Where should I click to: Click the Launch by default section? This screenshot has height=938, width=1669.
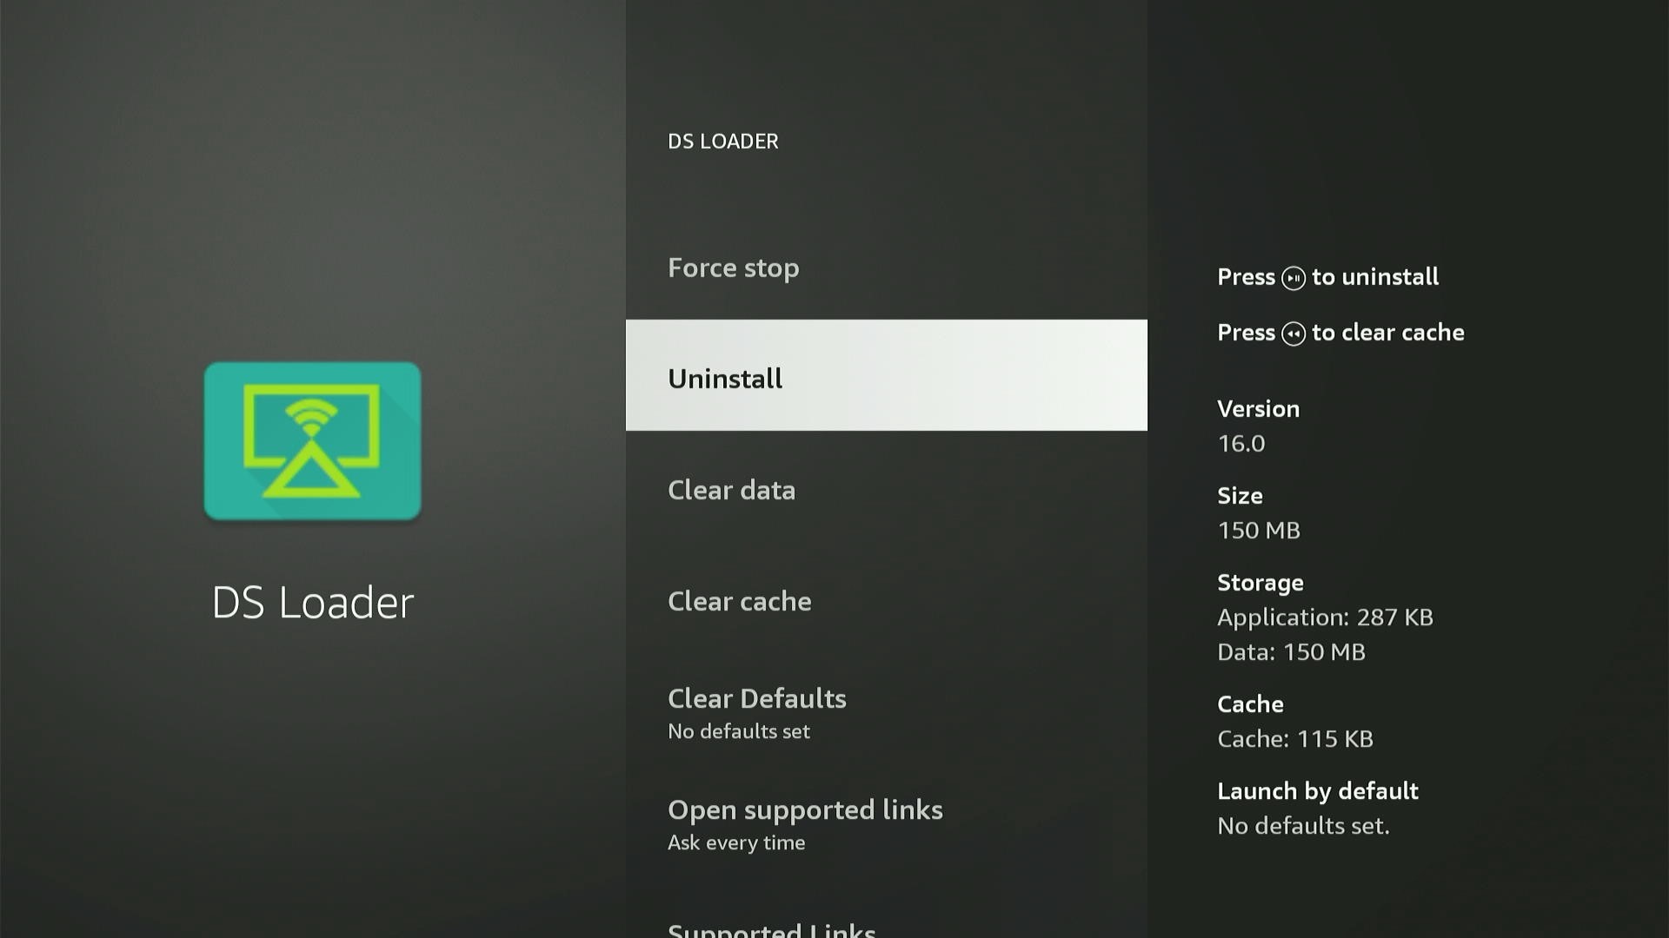1318,808
